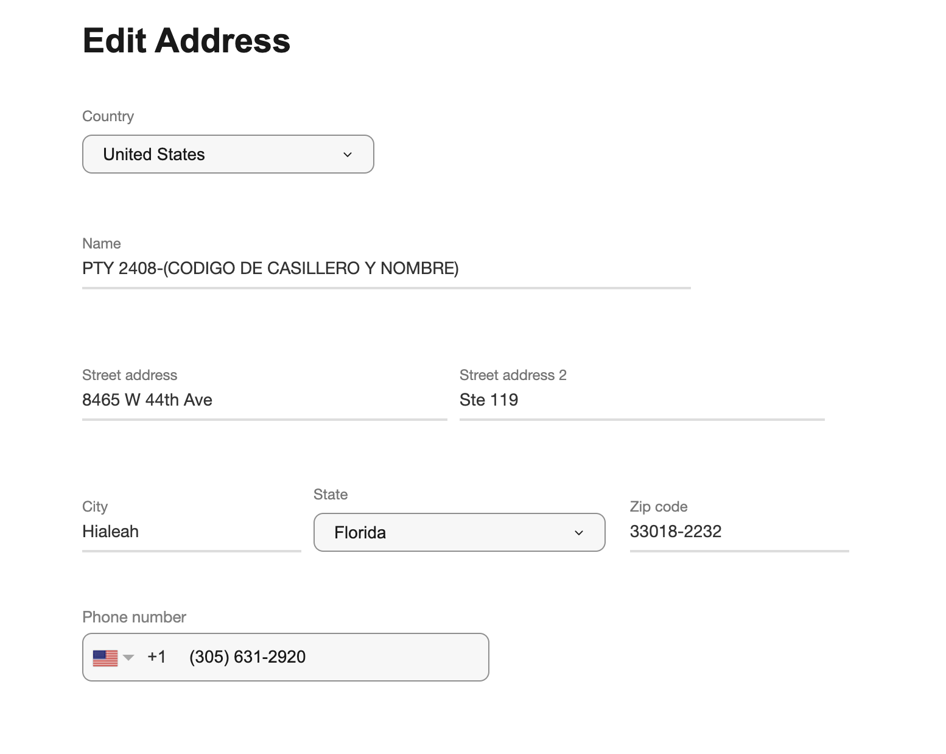Screen dimensions: 946x754
Task: Select the United States country box
Action: click(x=228, y=154)
